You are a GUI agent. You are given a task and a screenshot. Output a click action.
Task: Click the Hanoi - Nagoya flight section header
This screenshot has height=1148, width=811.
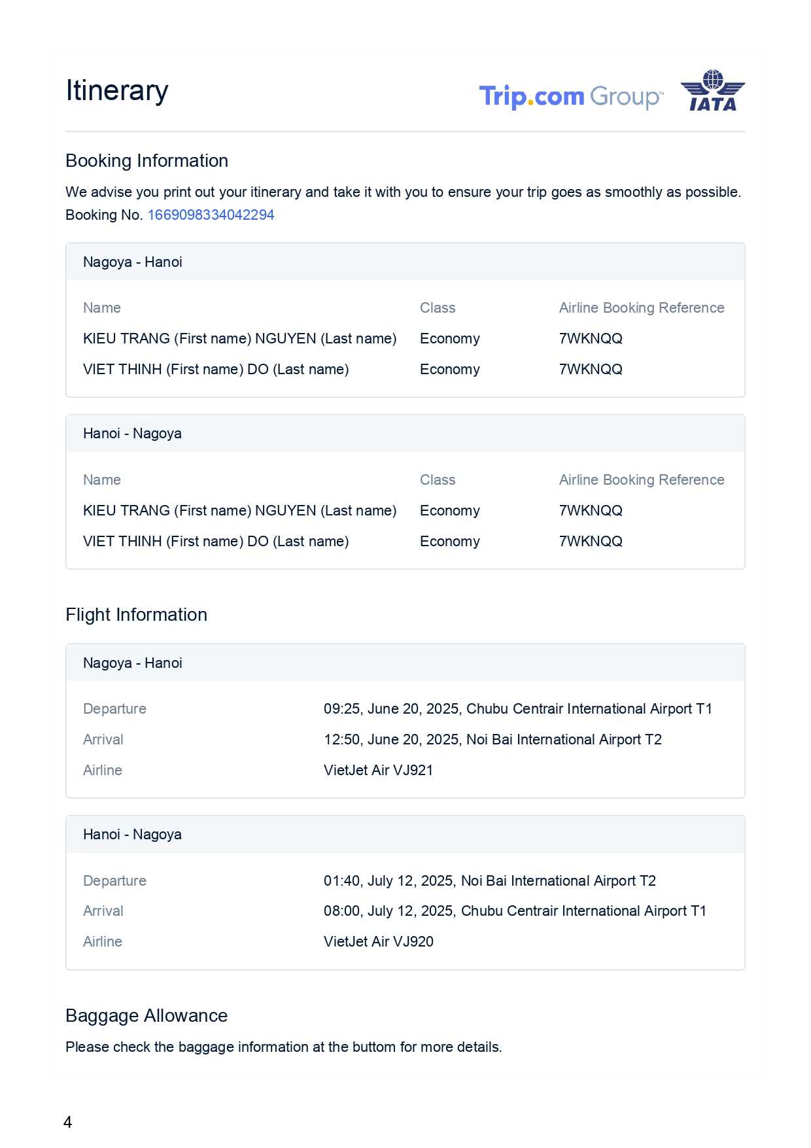pyautogui.click(x=132, y=835)
